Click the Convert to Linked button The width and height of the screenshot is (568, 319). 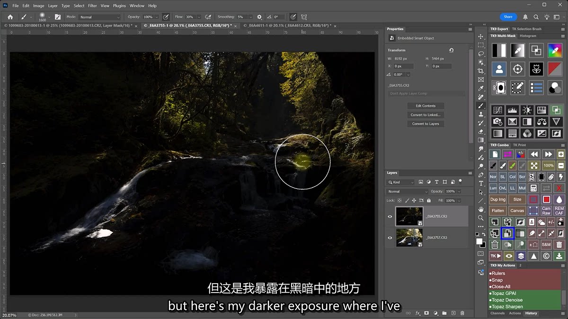(426, 115)
